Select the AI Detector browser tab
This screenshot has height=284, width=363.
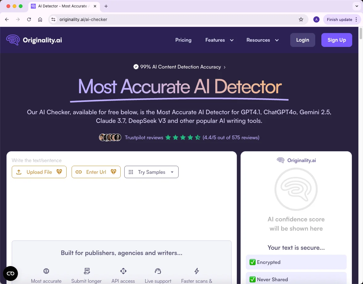click(64, 6)
